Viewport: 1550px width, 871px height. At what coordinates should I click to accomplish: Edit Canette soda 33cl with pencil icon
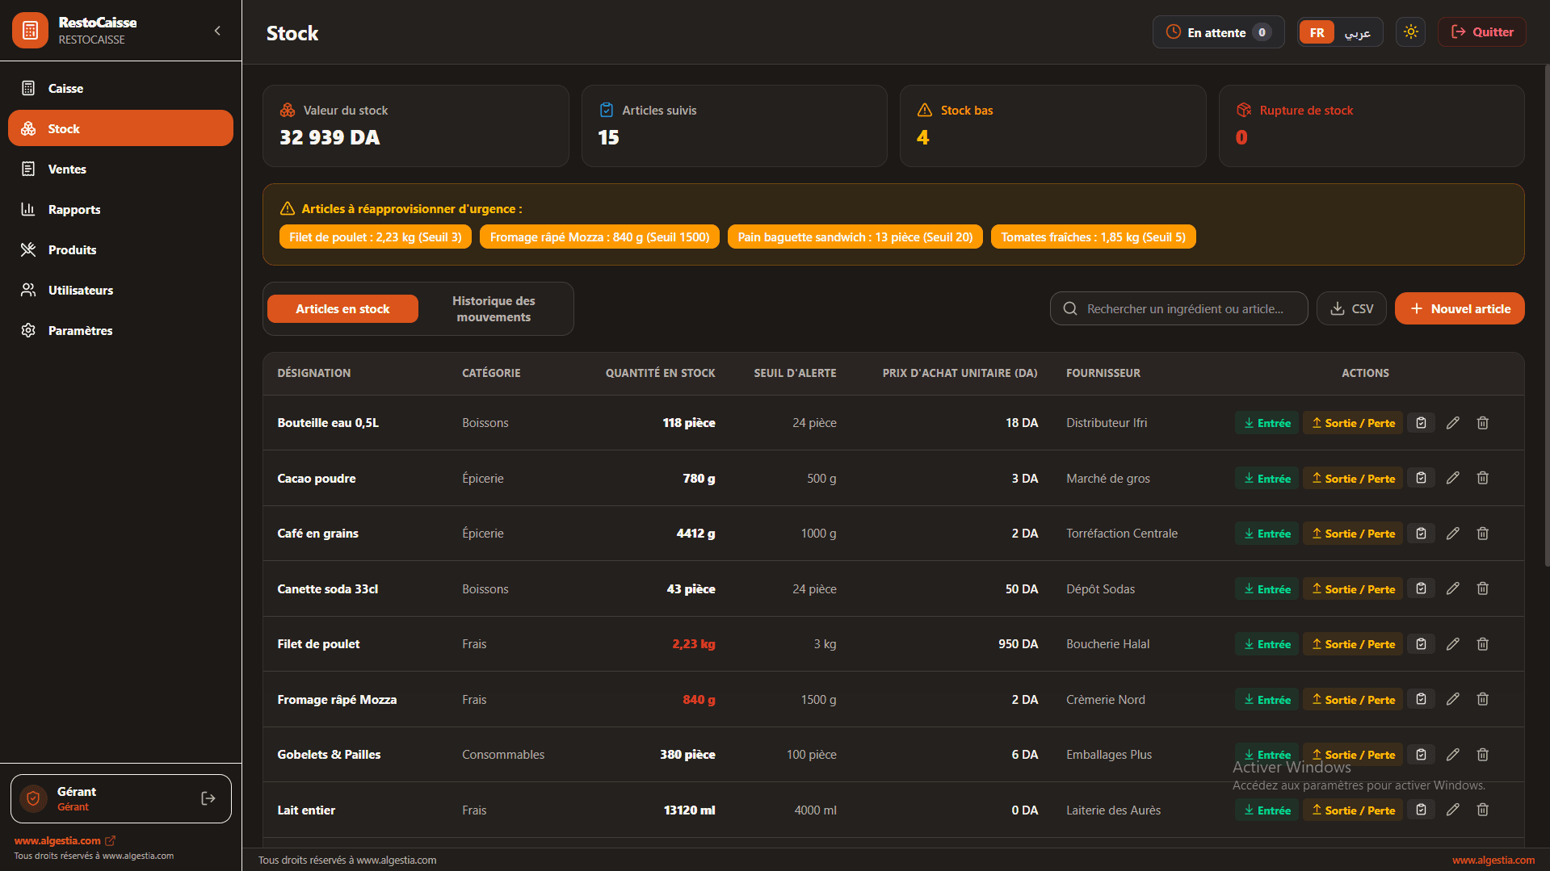pos(1452,588)
